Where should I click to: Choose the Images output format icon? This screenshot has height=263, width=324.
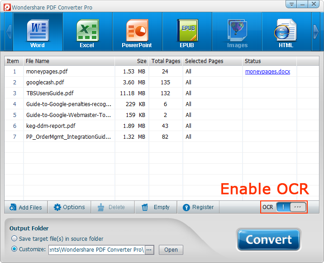coord(237,32)
